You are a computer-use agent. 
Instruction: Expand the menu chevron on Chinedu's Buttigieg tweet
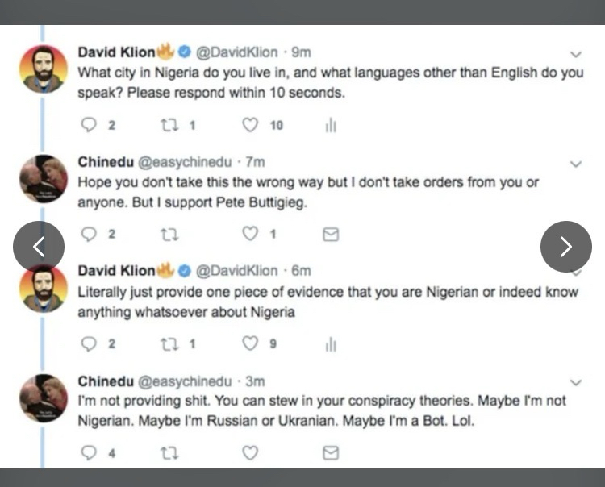[x=575, y=164]
